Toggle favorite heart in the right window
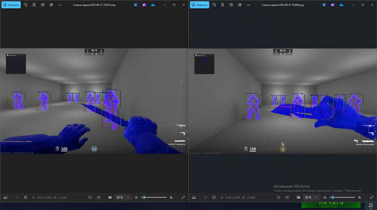Viewport: 377px width, 210px height. 205,197
